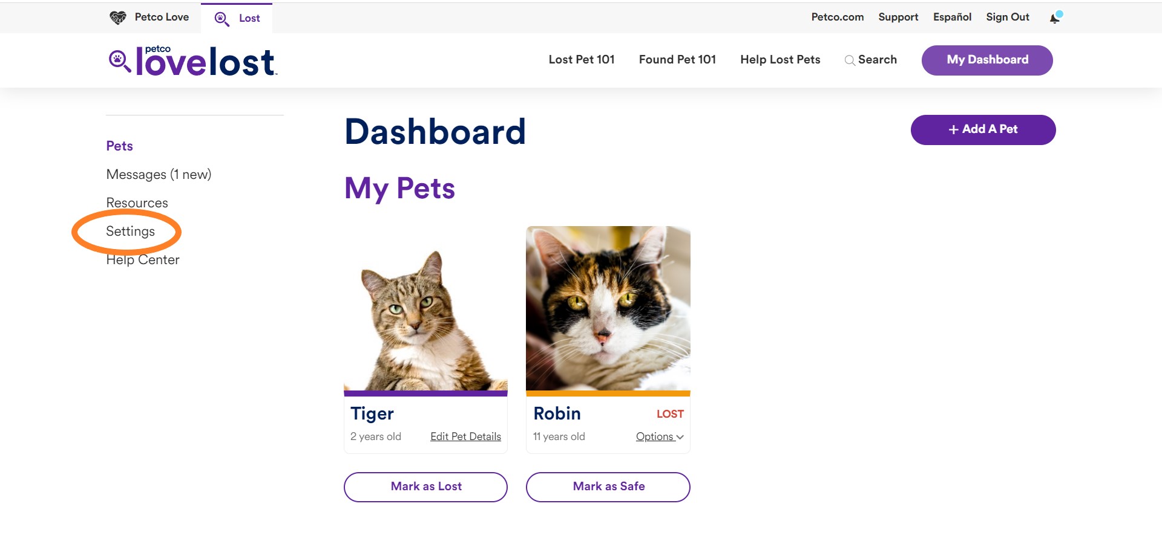Click the Search magnifying glass icon
The width and height of the screenshot is (1162, 541).
[850, 60]
